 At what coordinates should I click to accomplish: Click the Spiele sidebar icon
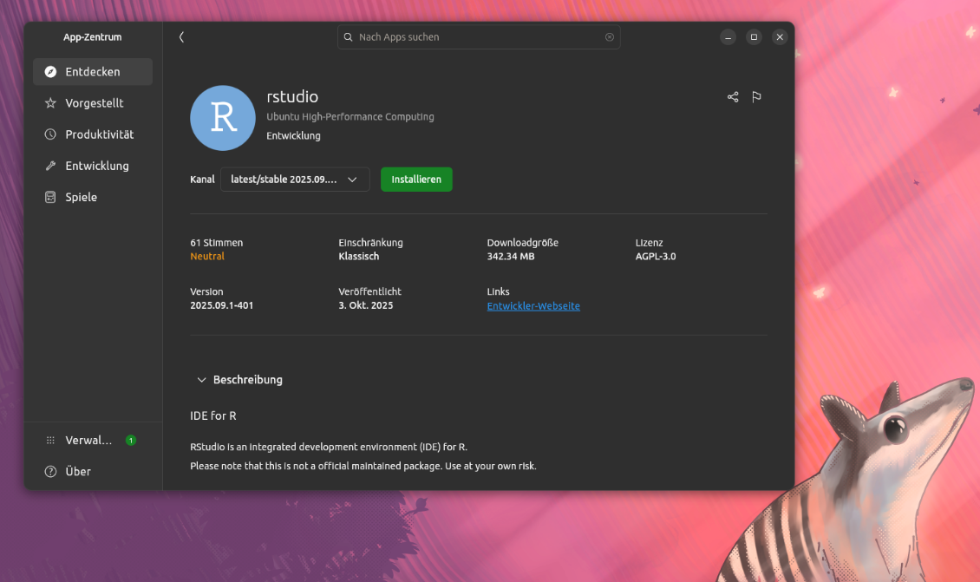[50, 197]
